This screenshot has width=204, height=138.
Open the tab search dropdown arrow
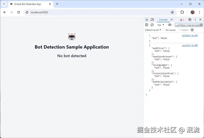(x=4, y=4)
